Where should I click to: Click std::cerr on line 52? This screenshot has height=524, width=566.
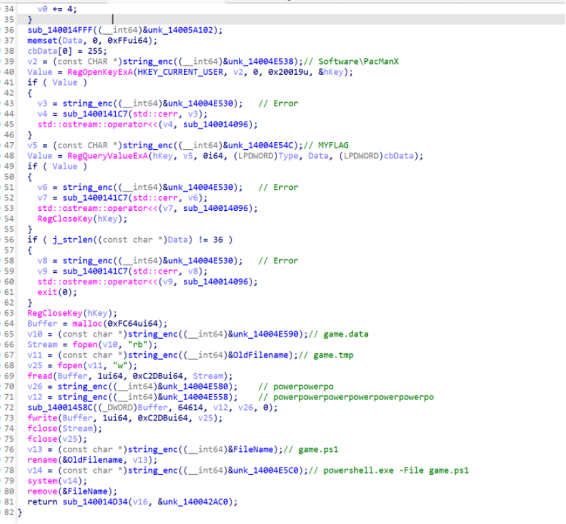155,197
